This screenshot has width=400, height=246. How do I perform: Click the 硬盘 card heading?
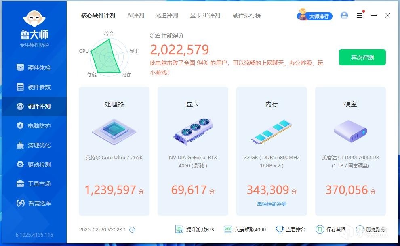(351, 104)
